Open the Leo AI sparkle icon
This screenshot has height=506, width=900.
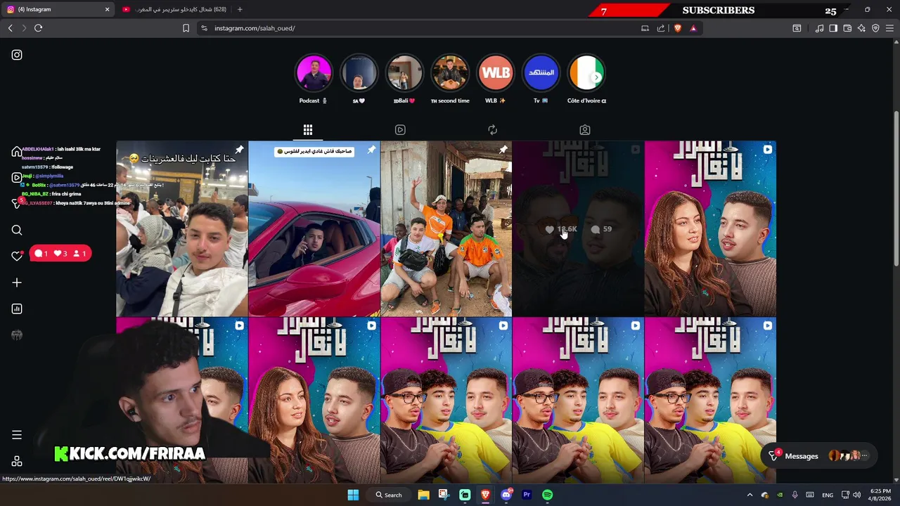[861, 28]
